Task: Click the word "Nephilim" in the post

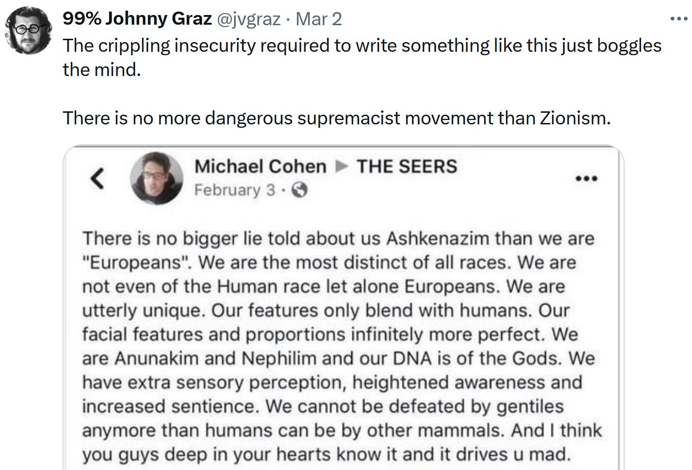Action: coord(279,359)
